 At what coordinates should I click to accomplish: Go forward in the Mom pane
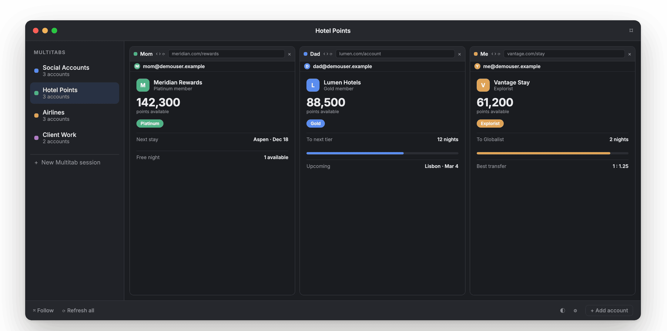pyautogui.click(x=160, y=54)
